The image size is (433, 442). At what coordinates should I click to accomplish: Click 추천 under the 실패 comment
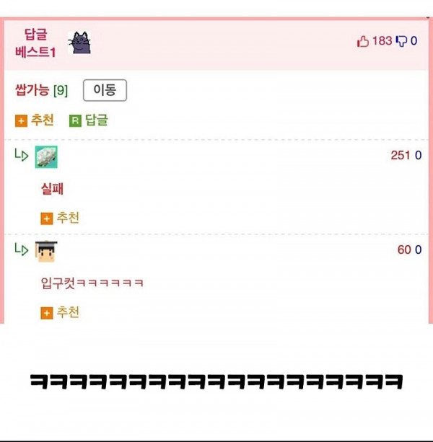[68, 218]
